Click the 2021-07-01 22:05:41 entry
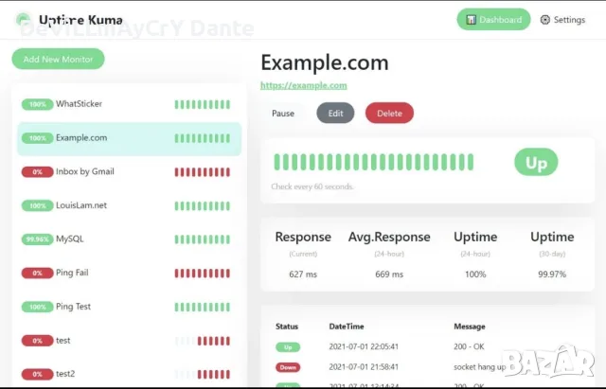This screenshot has width=606, height=389. pyautogui.click(x=364, y=346)
